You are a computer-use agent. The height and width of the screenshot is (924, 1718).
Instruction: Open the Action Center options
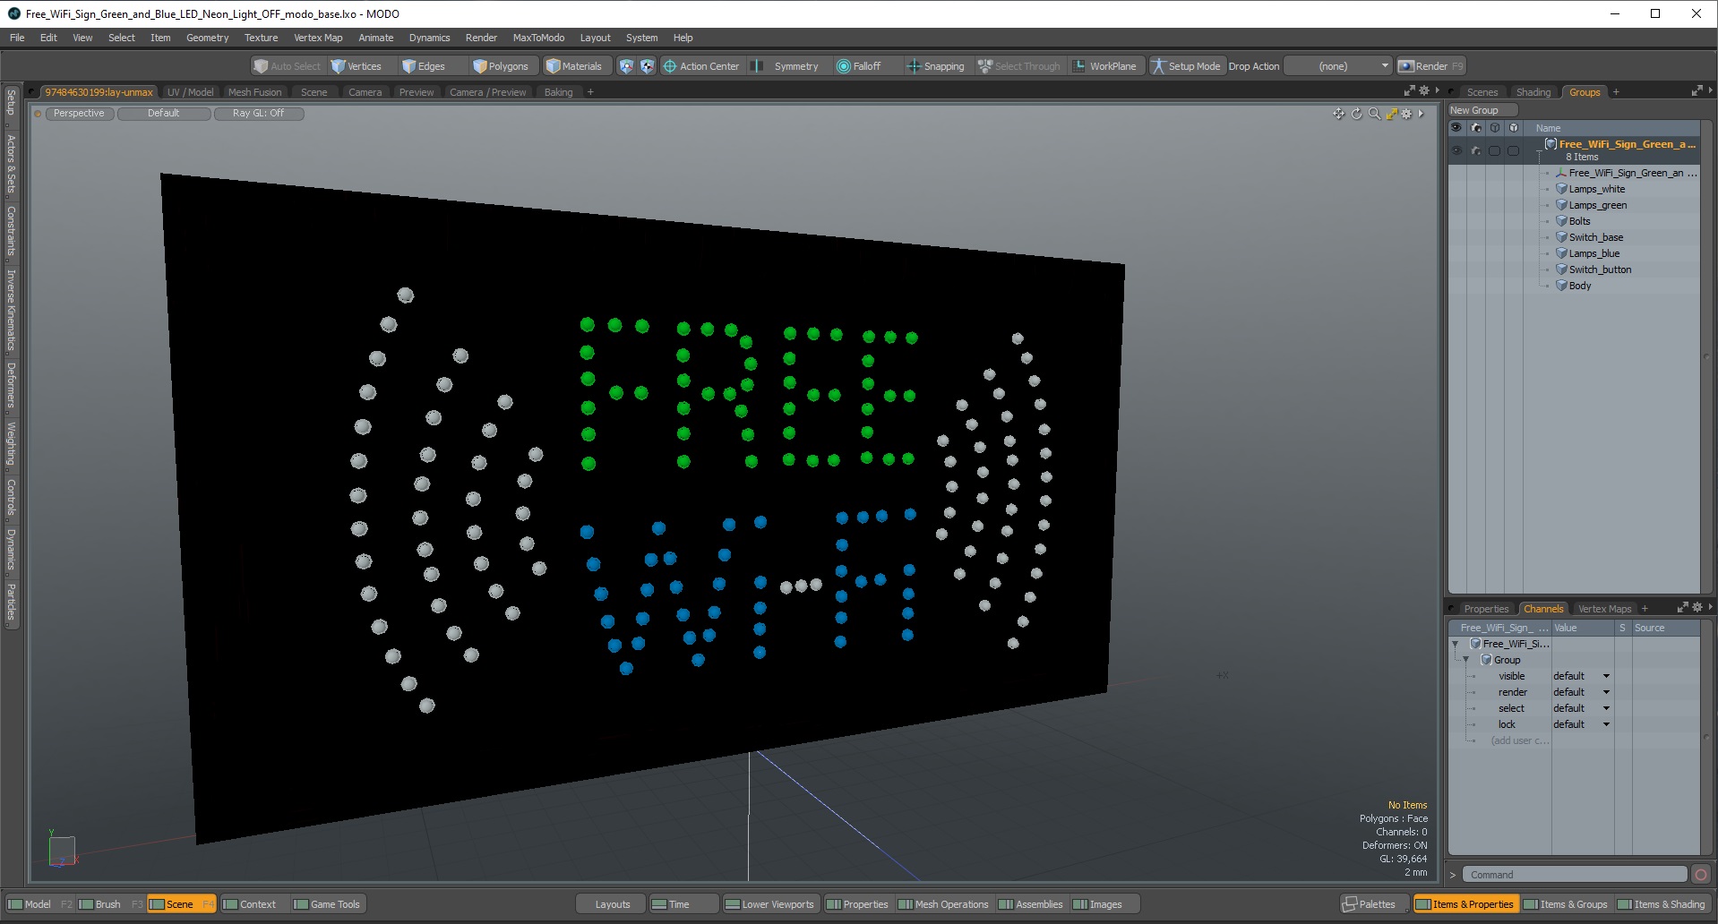(x=701, y=66)
